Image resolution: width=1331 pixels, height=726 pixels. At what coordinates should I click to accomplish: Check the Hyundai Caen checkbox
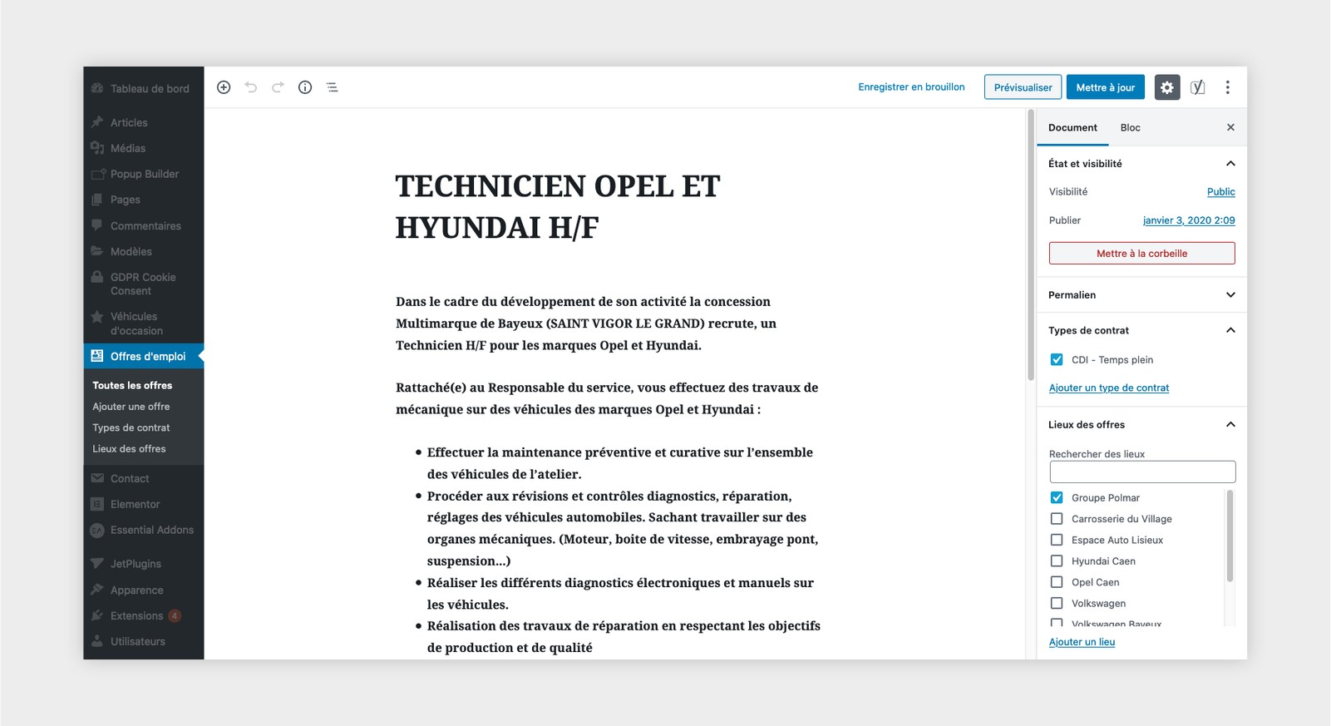click(1057, 561)
